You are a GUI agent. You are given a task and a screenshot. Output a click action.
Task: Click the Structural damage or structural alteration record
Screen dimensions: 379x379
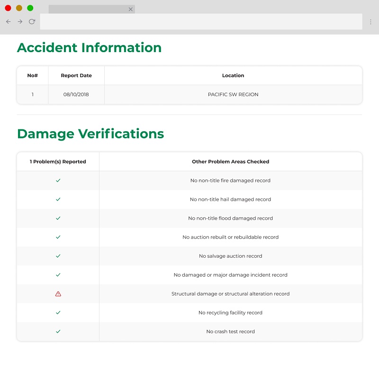click(230, 294)
